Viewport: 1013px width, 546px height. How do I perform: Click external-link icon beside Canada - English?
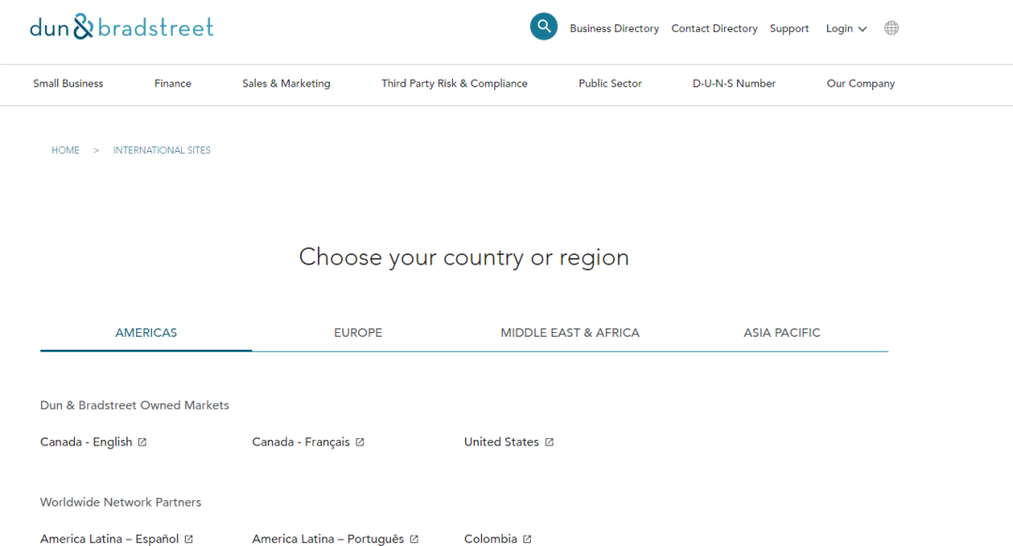click(x=143, y=442)
